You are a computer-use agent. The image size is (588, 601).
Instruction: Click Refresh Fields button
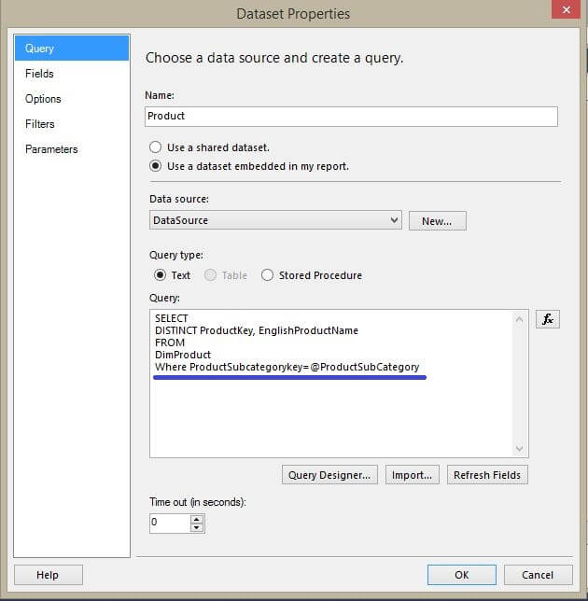pyautogui.click(x=487, y=475)
